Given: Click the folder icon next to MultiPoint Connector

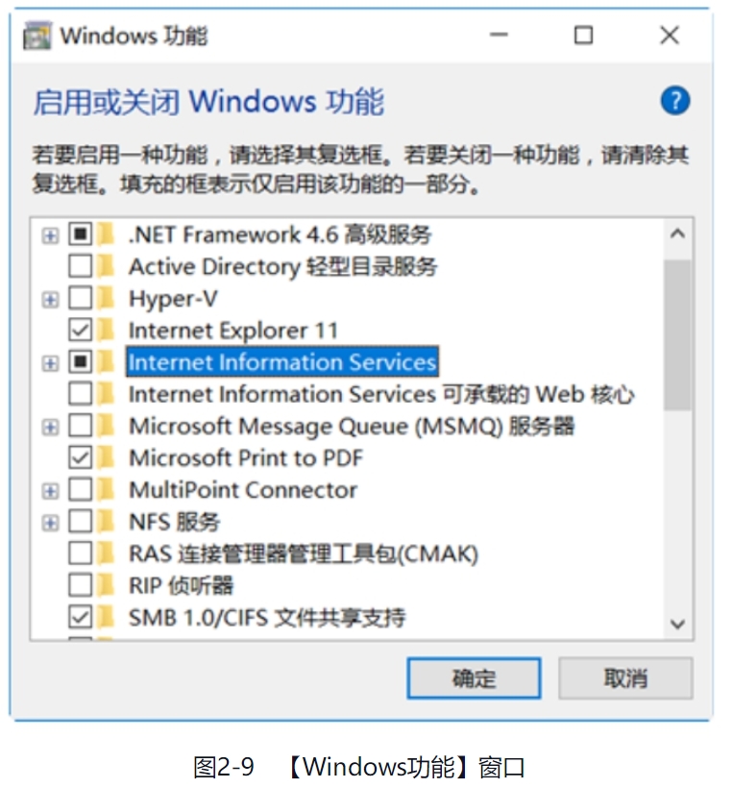Looking at the screenshot, I should tap(107, 489).
